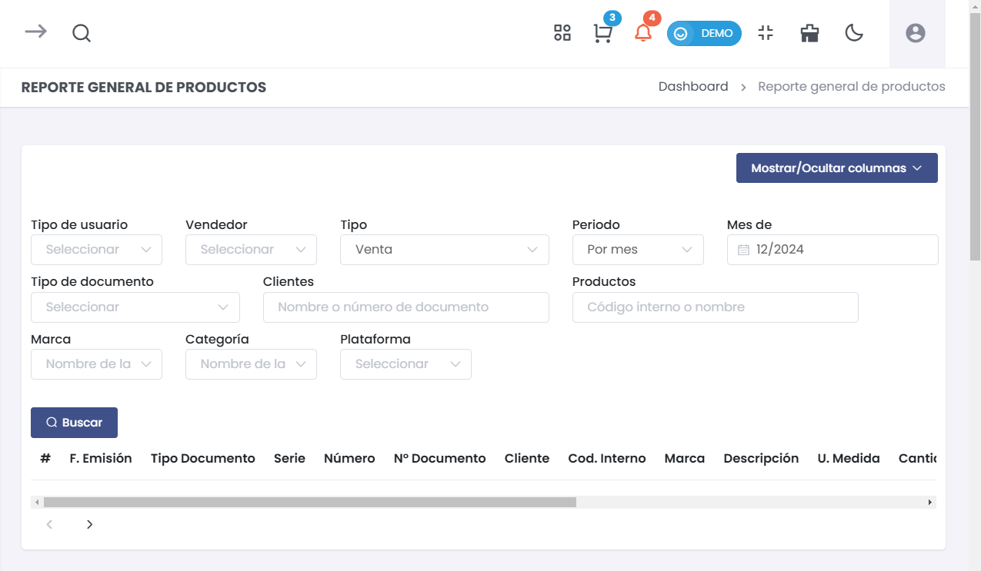Open the Tipo de documento dropdown
Viewport: 981px width, 571px height.
point(135,307)
